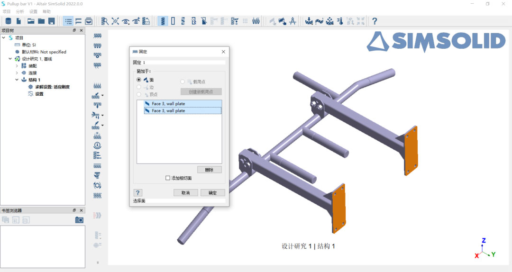
Task: Click the new database project icon
Action: point(8,21)
